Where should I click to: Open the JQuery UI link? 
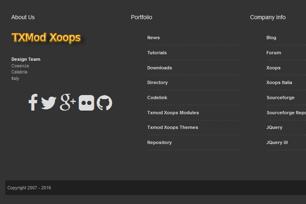pyautogui.click(x=277, y=143)
